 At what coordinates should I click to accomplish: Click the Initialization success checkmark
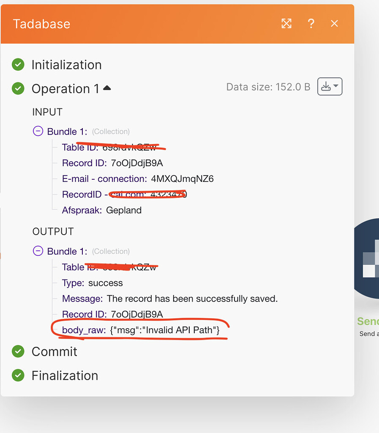coord(18,64)
